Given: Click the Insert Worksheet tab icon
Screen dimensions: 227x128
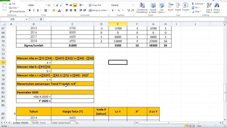Looking at the screenshot, I should (x=77, y=123).
